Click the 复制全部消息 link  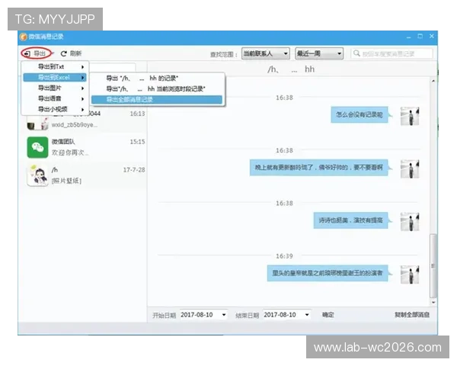coord(412,315)
